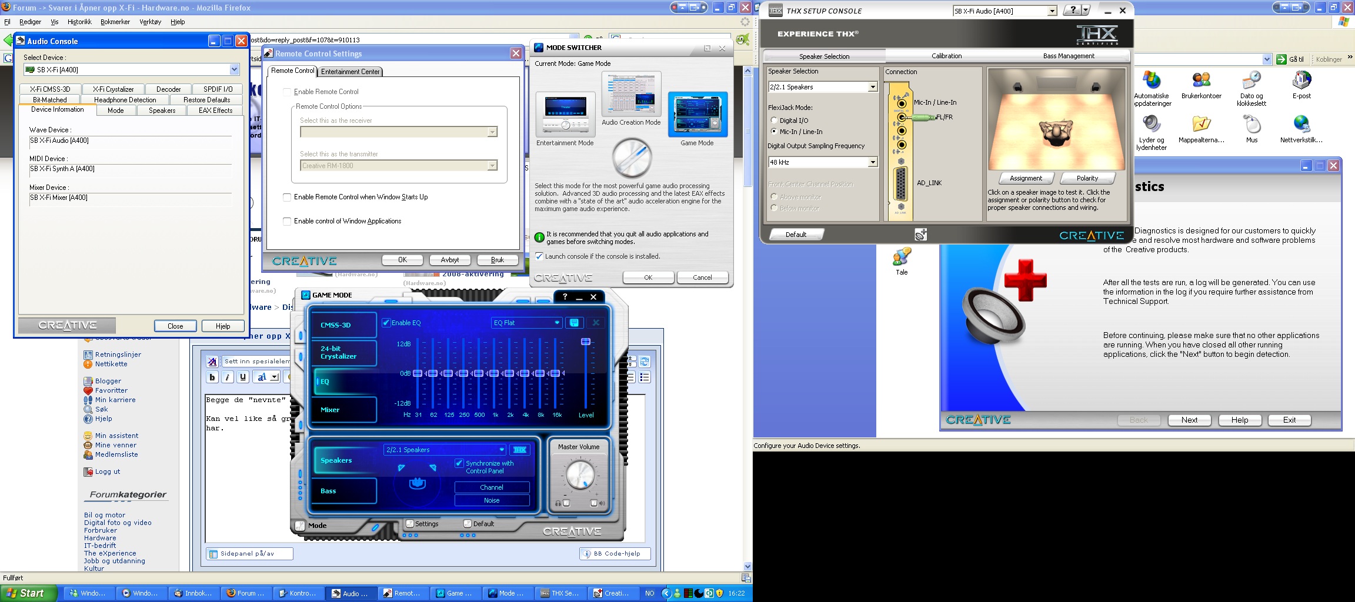The image size is (1355, 602).
Task: Click Polarity button in THX console
Action: click(1087, 178)
